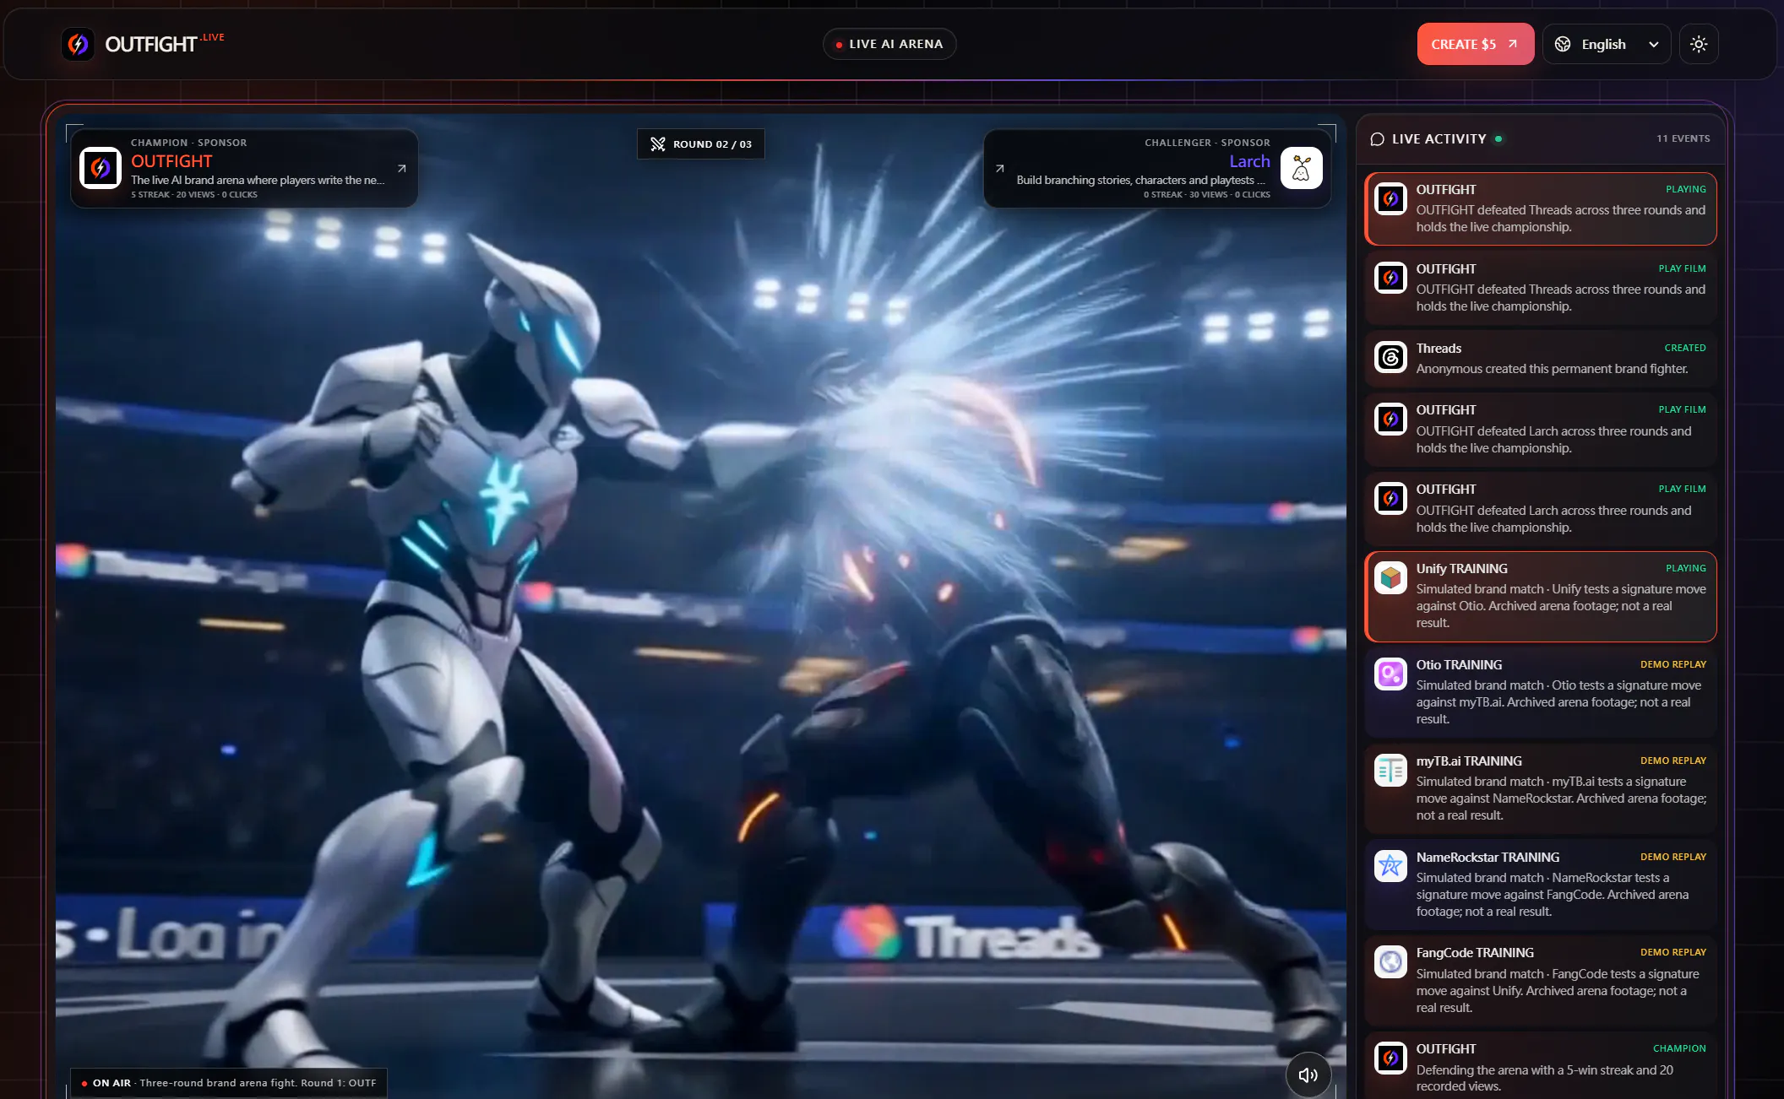Click the '5 STREAK · 20 VIEWS · 0 CLICKS' stats

(194, 195)
